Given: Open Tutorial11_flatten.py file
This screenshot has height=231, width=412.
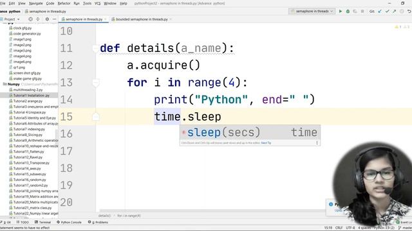Looking at the screenshot, I should pos(26,151).
